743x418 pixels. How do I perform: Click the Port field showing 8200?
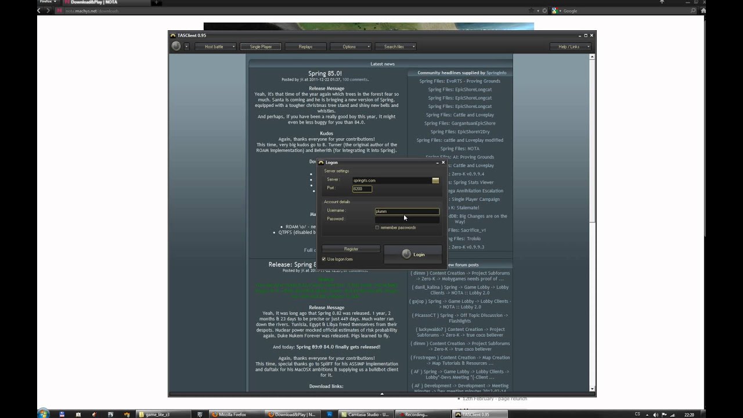pos(362,189)
